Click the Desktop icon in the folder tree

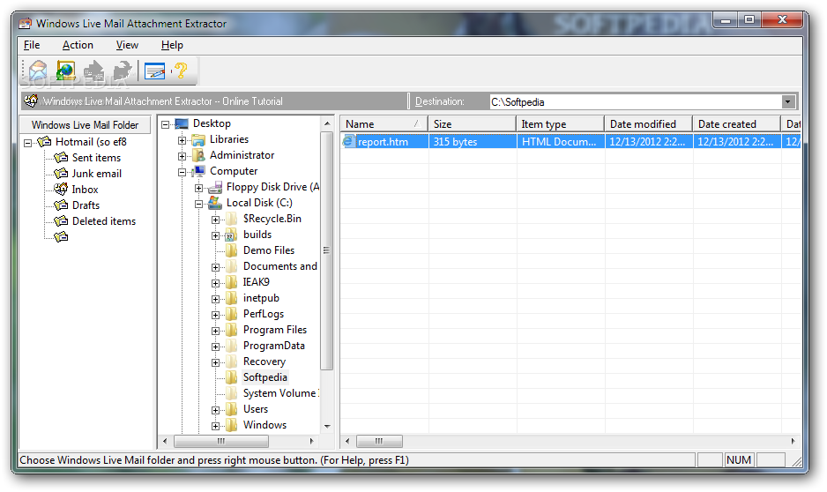click(182, 124)
